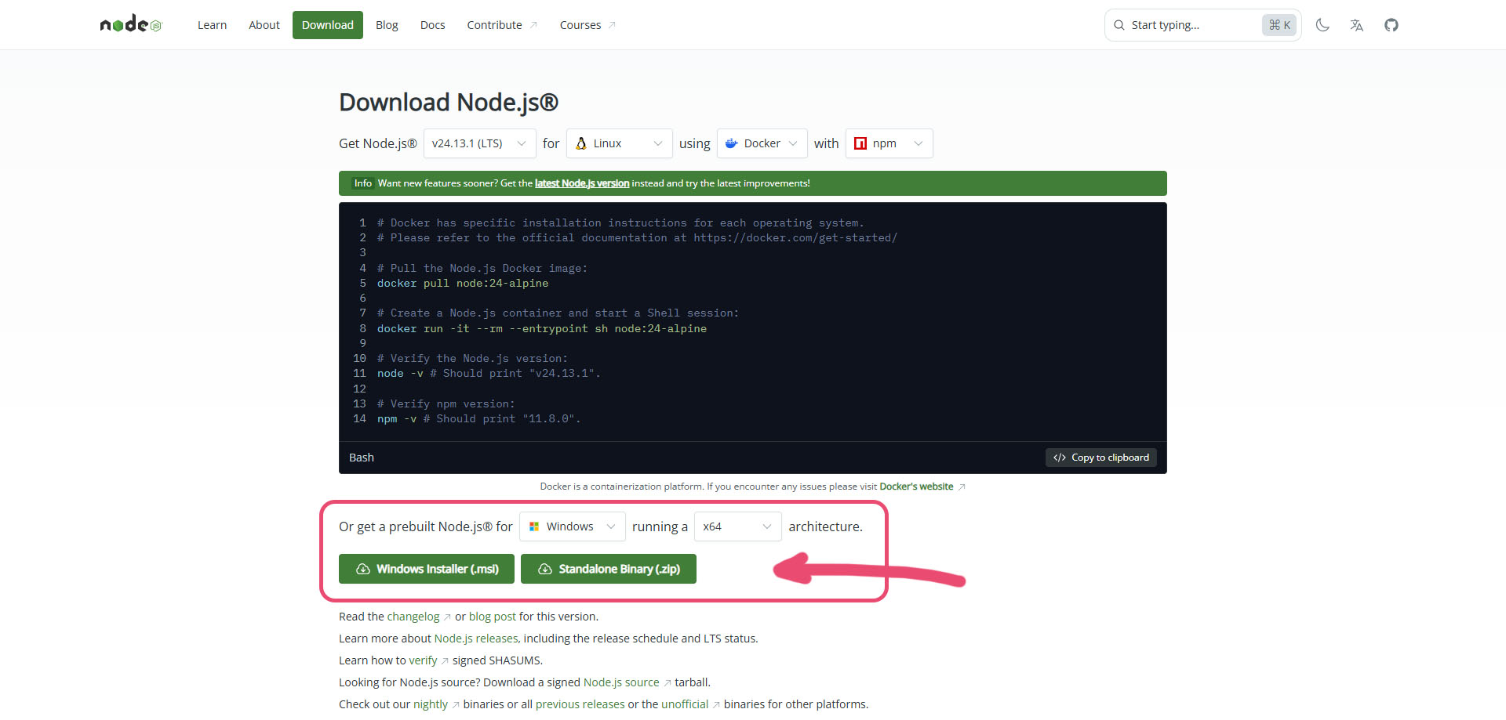Toggle dark mode moon icon
This screenshot has height=720, width=1506.
coord(1322,25)
